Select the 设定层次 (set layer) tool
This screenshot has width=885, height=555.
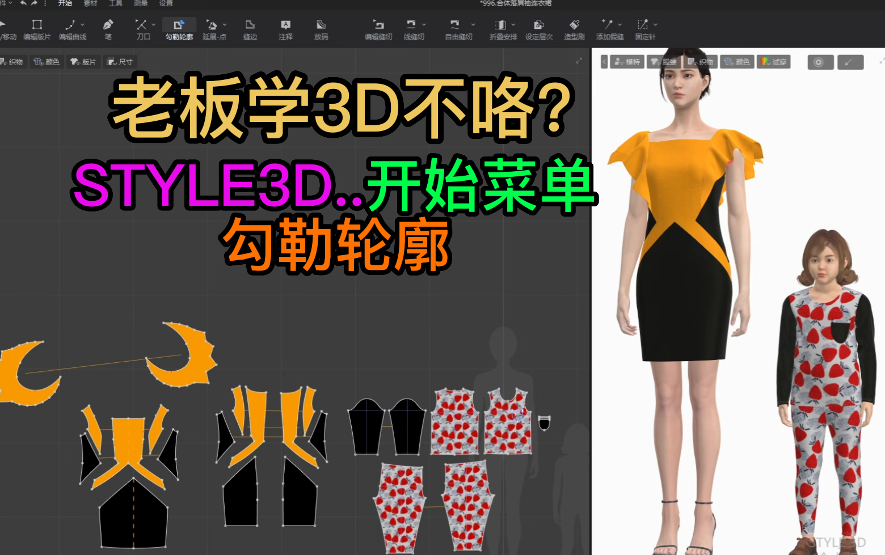539,29
